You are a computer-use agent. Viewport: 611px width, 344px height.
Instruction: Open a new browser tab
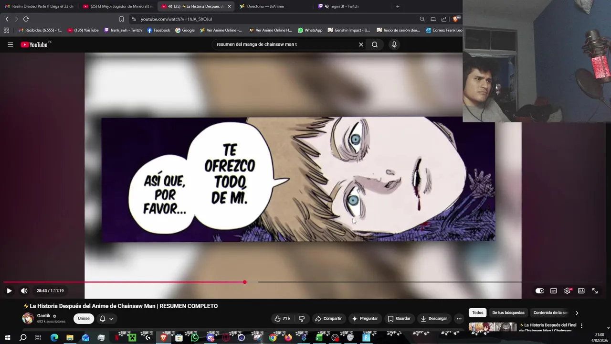398,6
